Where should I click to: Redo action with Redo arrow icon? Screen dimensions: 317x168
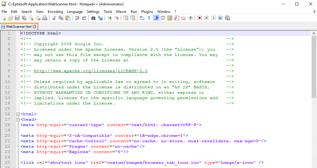84,18
